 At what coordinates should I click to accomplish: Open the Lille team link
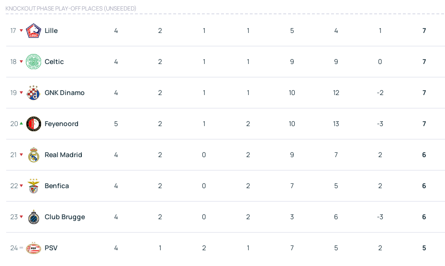(x=51, y=31)
